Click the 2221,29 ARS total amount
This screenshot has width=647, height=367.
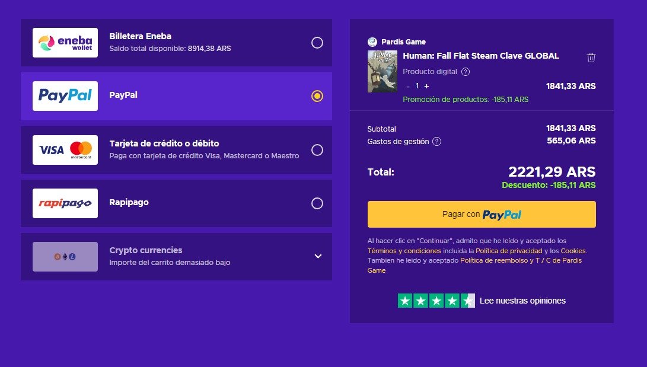point(552,171)
